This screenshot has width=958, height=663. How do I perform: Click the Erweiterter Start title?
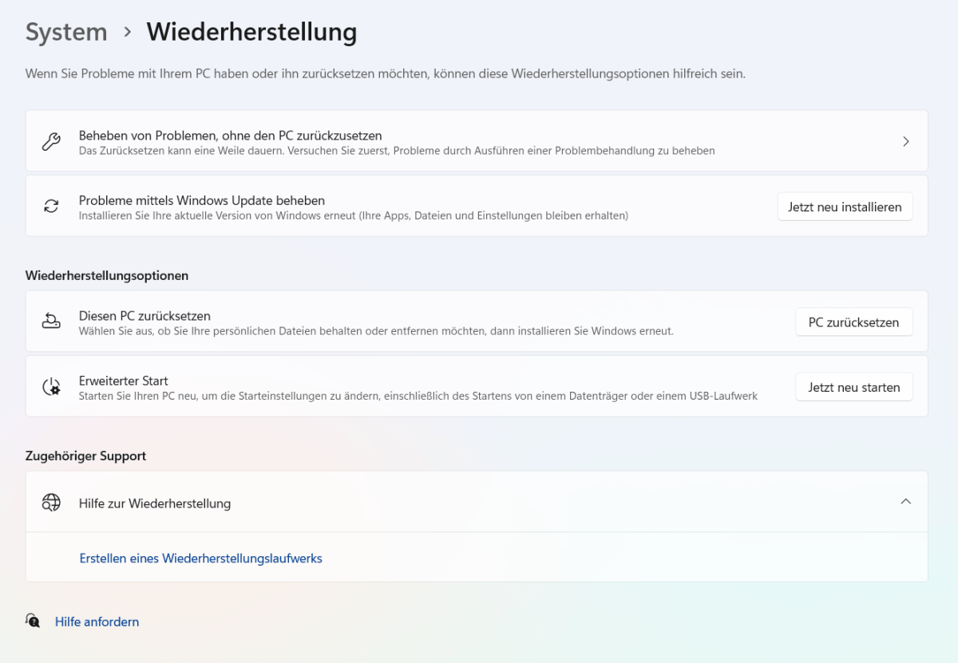[x=124, y=381]
